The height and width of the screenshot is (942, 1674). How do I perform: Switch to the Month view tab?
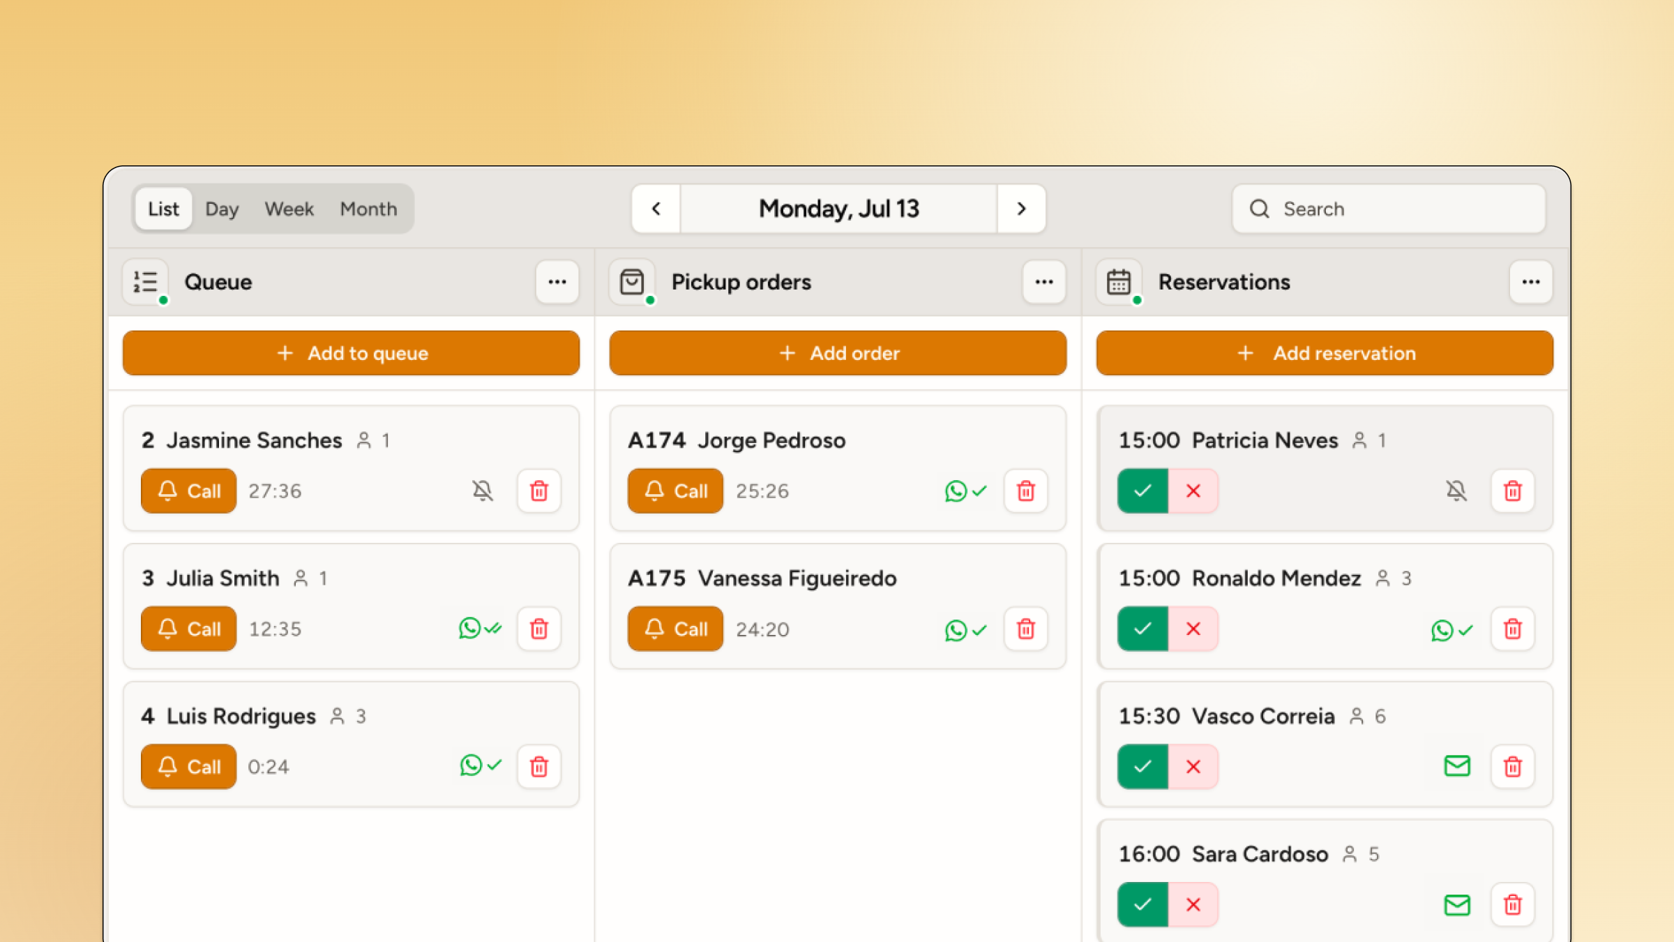point(368,209)
